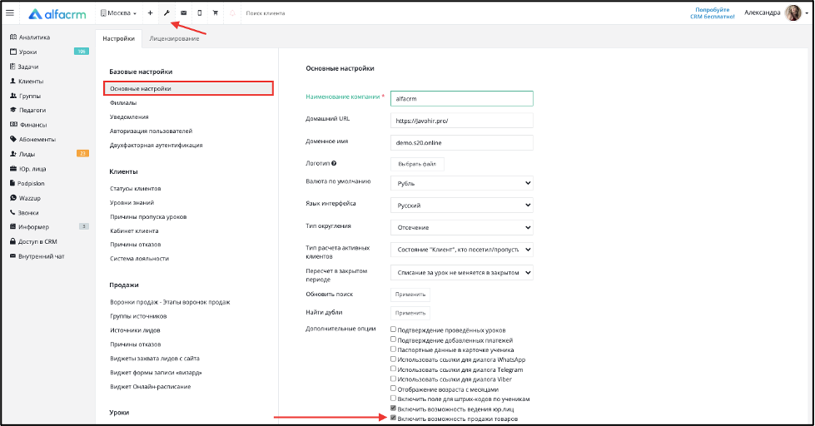Switch to the Лицензирование tab

click(174, 38)
